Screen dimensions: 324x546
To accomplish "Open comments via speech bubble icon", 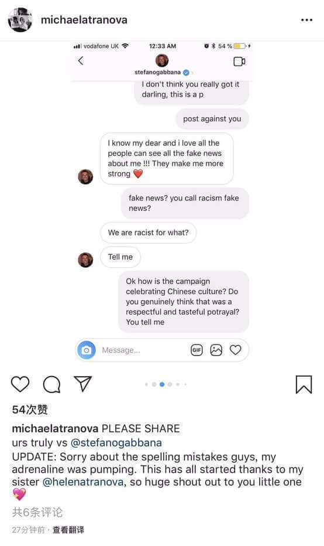I will tap(52, 384).
